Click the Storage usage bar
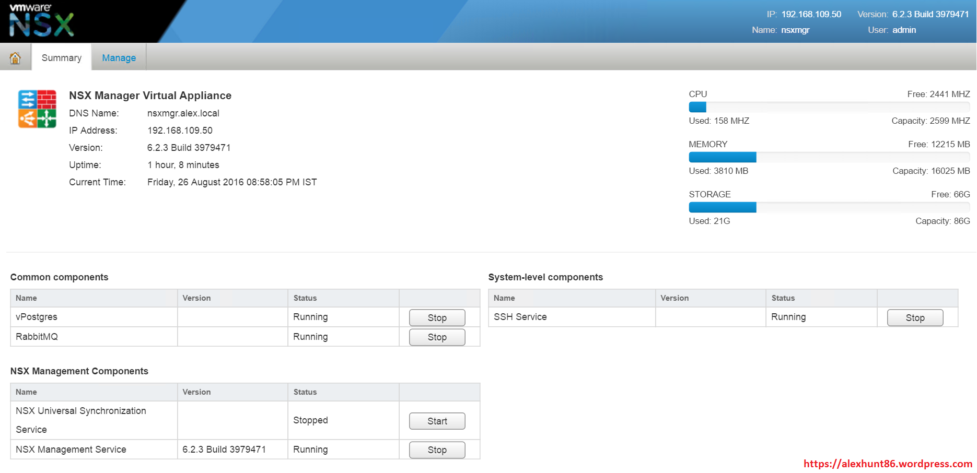The width and height of the screenshot is (977, 473). coord(829,207)
